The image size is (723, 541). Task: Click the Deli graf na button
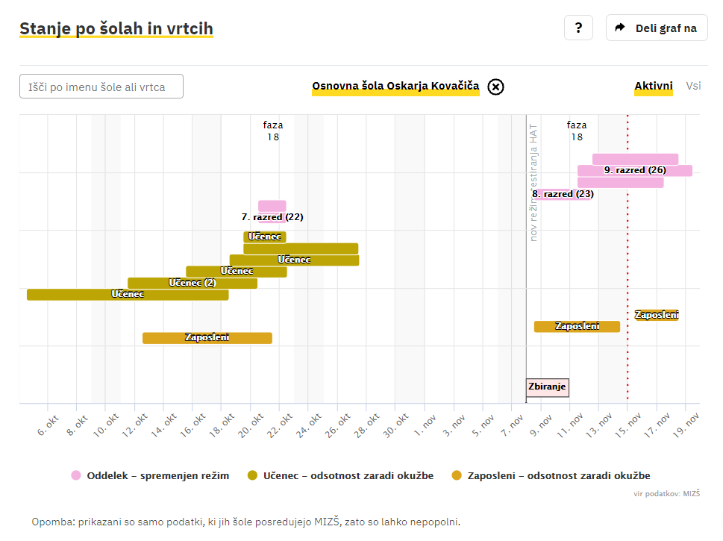pos(657,28)
